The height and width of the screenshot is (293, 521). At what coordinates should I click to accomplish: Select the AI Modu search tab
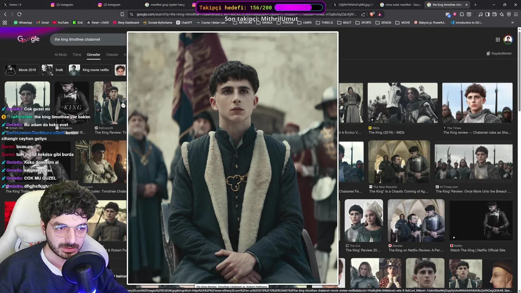[61, 55]
